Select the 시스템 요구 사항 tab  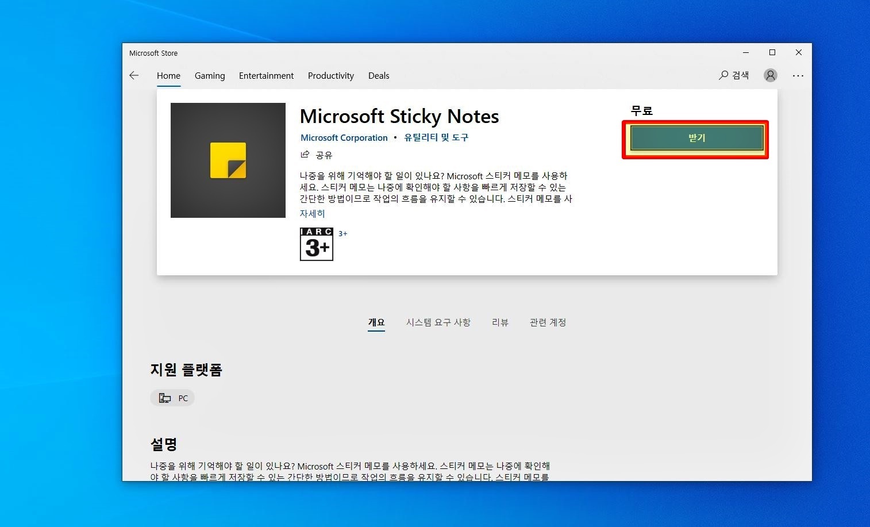tap(438, 322)
